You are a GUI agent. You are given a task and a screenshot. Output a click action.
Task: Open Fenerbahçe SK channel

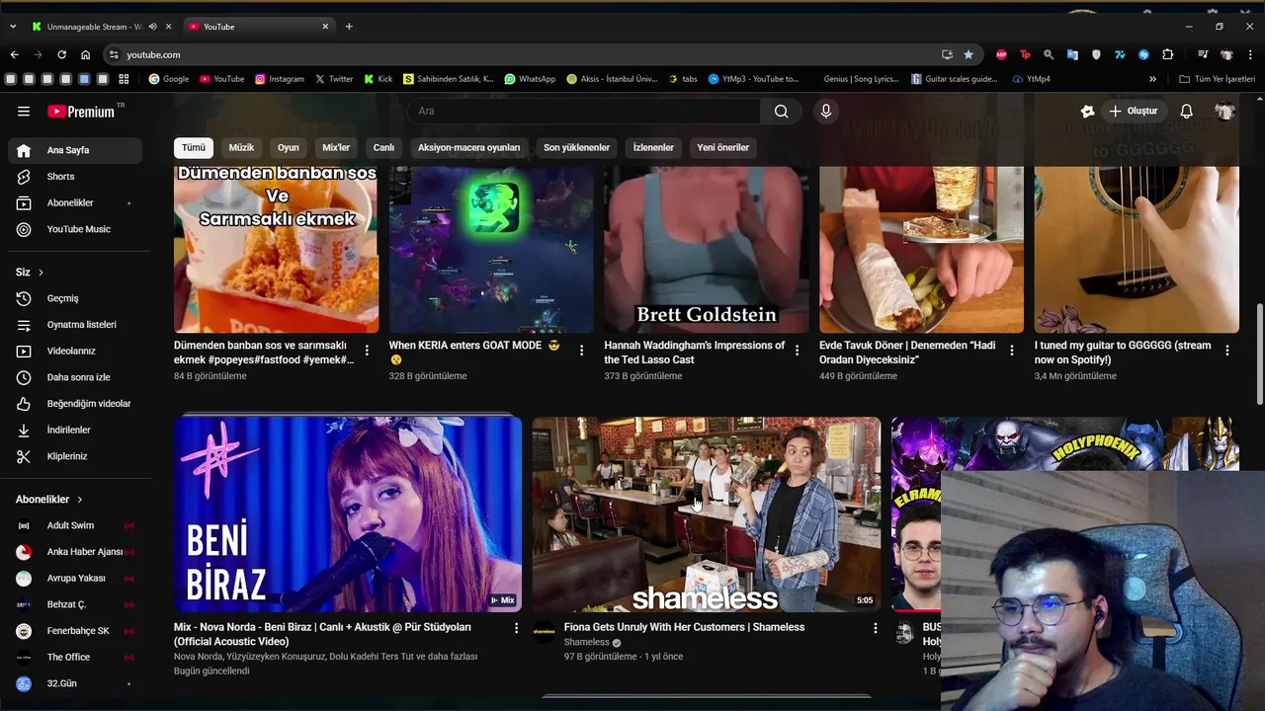(x=75, y=631)
